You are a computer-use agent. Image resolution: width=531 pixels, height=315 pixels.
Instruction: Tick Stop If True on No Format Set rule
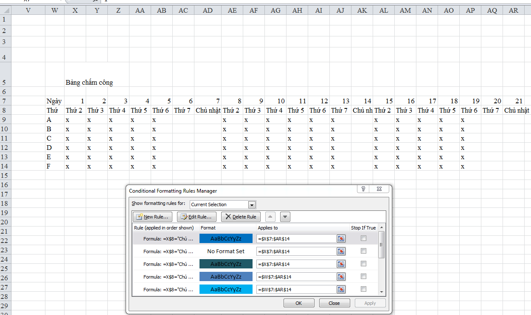point(363,251)
